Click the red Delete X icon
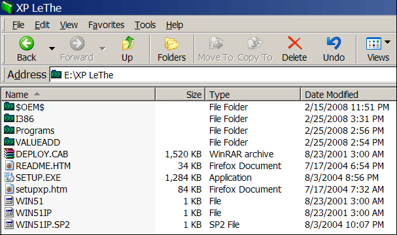This screenshot has width=397, height=235. (x=295, y=43)
